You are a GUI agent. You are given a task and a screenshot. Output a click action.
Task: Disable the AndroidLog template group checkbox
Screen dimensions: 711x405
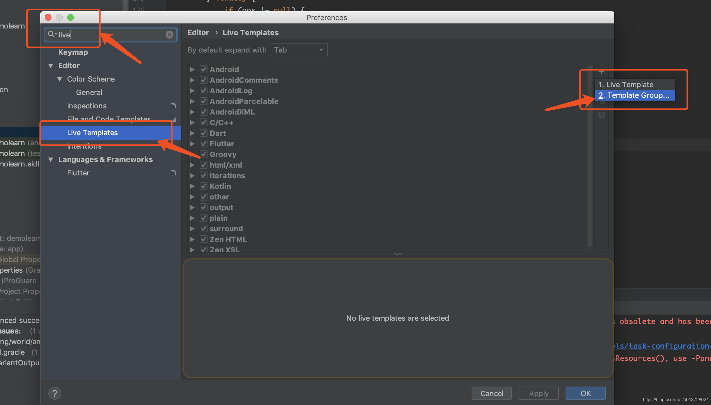(204, 90)
